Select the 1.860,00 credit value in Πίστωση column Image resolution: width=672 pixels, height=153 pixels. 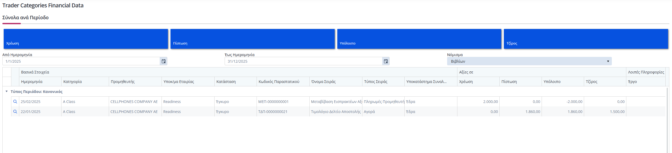[520, 112]
